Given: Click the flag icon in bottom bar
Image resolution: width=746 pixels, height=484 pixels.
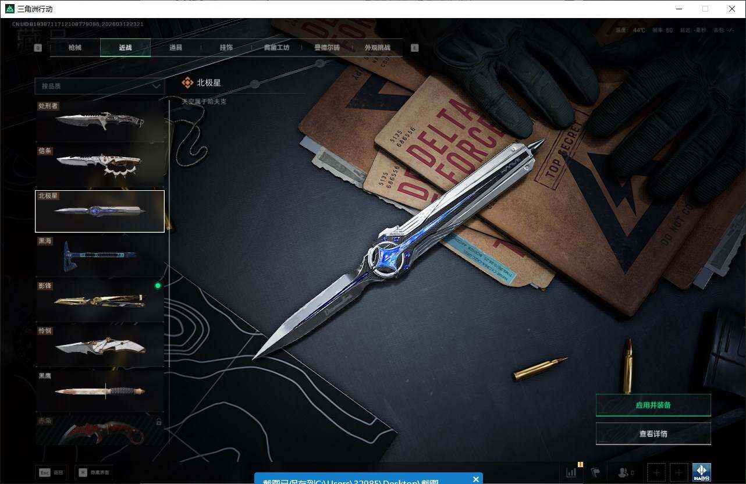Looking at the screenshot, I should pos(595,472).
